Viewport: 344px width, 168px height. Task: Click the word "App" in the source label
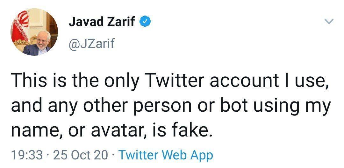coord(201,156)
